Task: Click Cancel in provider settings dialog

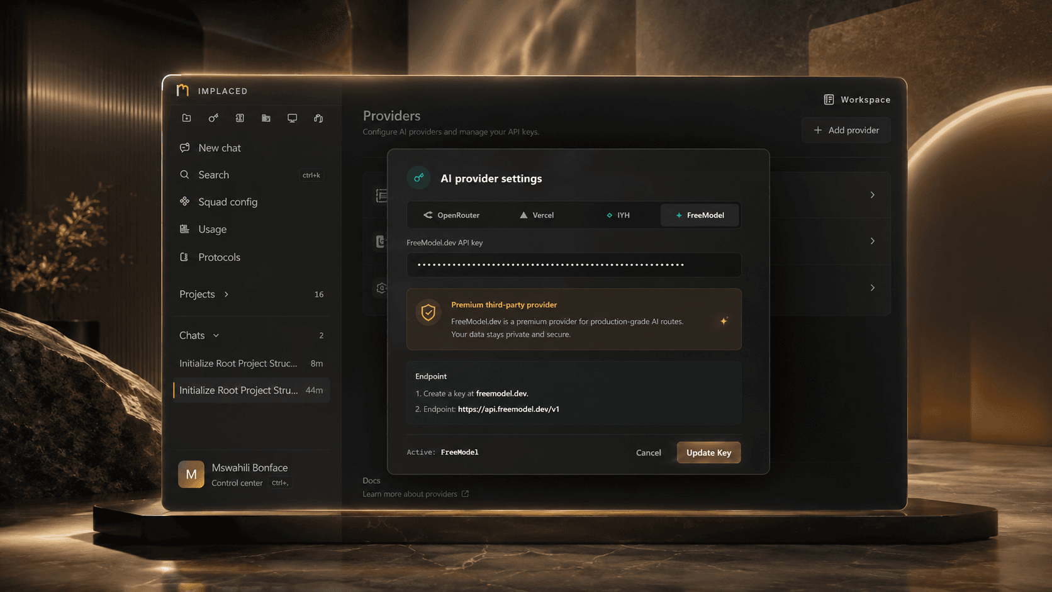Action: pos(648,452)
